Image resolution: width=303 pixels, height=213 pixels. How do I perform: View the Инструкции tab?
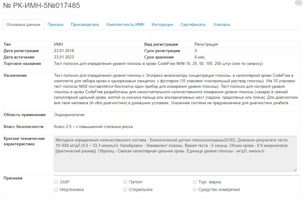pos(162,25)
